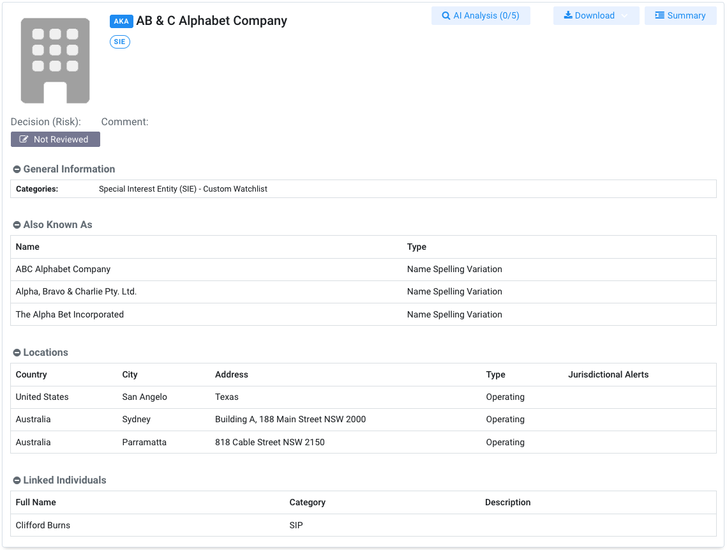Click 'Operating' type in the Sydney row
Image resolution: width=727 pixels, height=550 pixels.
tap(506, 420)
